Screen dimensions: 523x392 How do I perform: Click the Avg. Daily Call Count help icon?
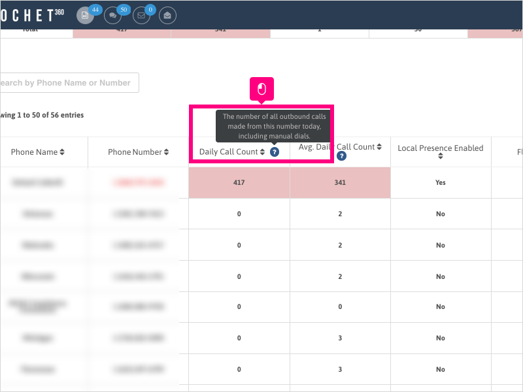tap(341, 155)
